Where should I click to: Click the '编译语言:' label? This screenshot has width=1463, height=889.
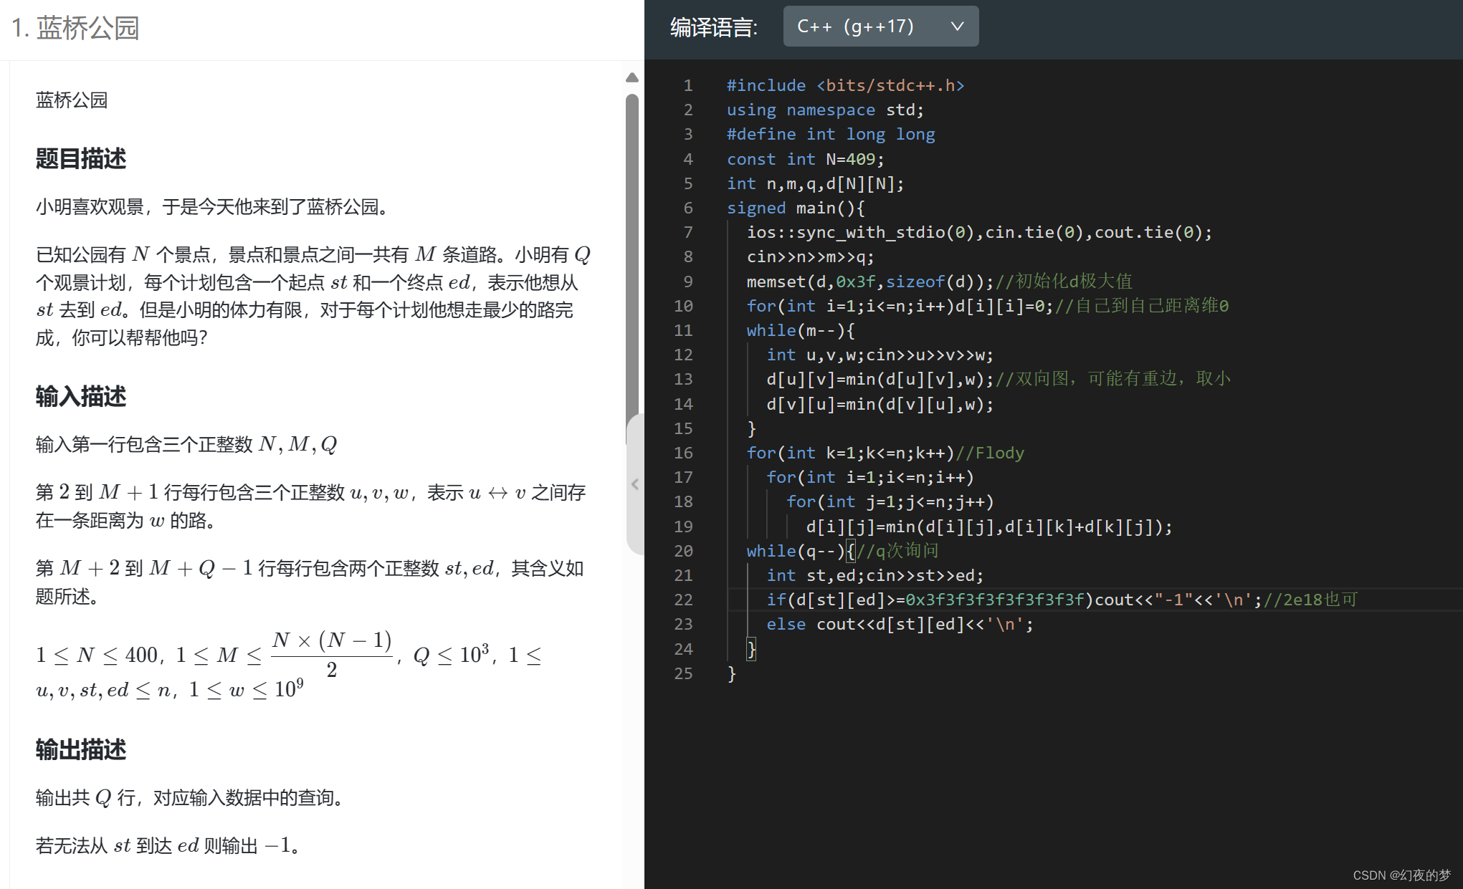pyautogui.click(x=713, y=27)
